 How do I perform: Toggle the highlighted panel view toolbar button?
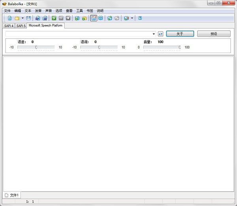94,18
